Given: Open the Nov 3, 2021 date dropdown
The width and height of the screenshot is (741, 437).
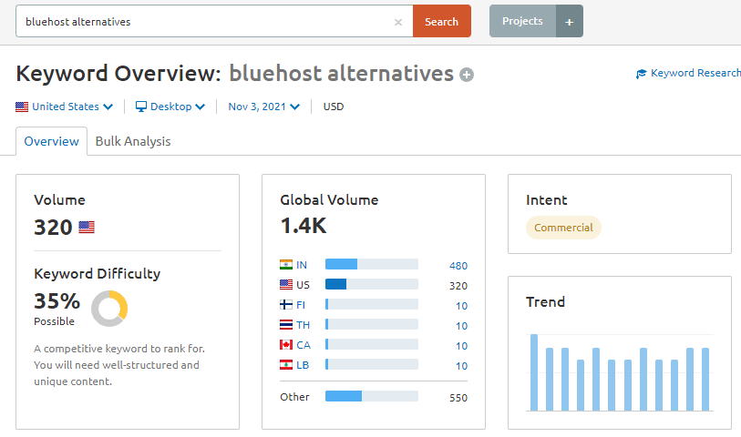Looking at the screenshot, I should coord(263,107).
